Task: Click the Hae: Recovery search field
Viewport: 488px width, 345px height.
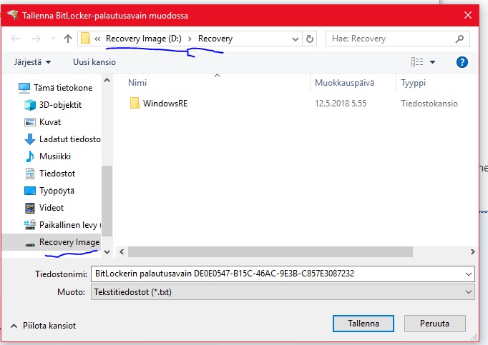Action: tap(394, 39)
